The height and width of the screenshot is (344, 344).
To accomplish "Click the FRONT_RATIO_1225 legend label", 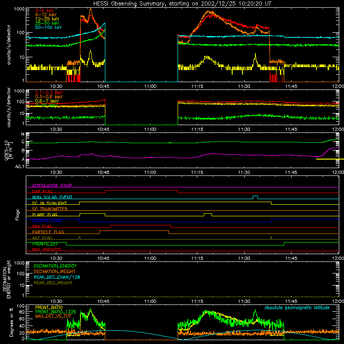I will pyautogui.click(x=55, y=312).
